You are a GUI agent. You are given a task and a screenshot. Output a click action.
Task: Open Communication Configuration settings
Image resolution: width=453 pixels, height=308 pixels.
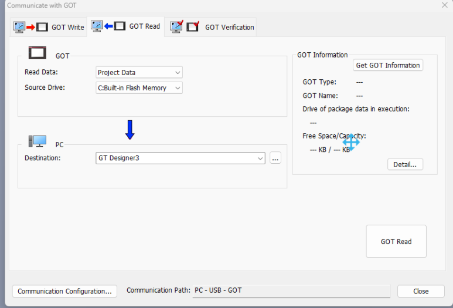[x=64, y=291]
